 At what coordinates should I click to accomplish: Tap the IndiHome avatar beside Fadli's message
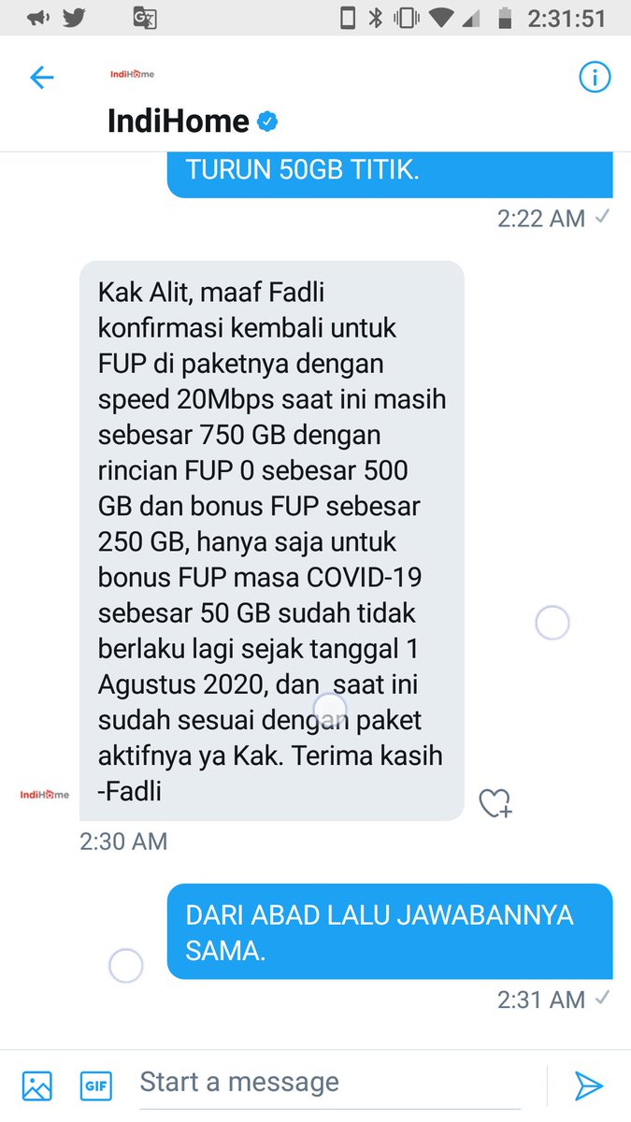[44, 795]
